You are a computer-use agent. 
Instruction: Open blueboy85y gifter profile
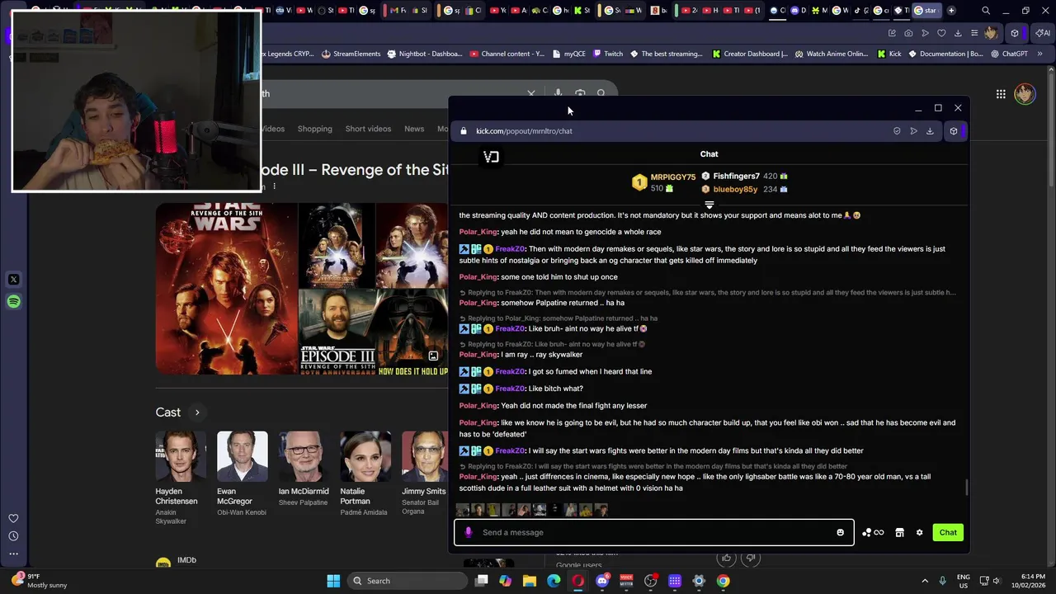click(735, 190)
